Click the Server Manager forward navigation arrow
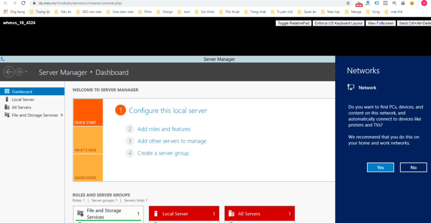 point(19,72)
